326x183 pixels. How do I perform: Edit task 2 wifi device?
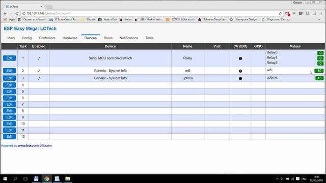coord(9,71)
